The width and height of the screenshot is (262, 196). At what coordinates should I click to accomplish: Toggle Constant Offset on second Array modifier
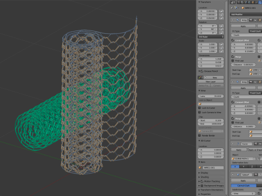pos(233,102)
